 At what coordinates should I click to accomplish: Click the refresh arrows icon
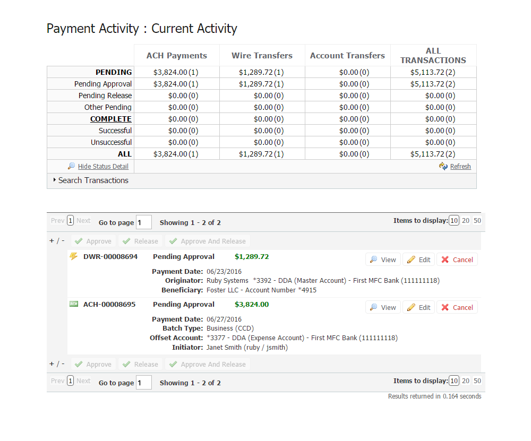443,166
